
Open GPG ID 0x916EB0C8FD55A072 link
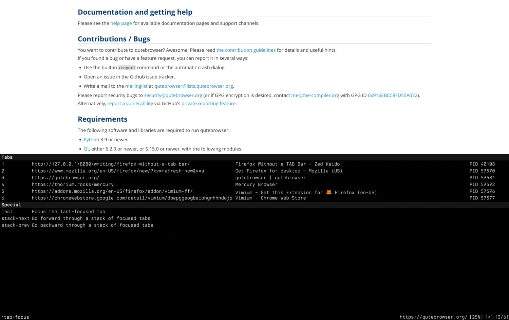point(393,95)
